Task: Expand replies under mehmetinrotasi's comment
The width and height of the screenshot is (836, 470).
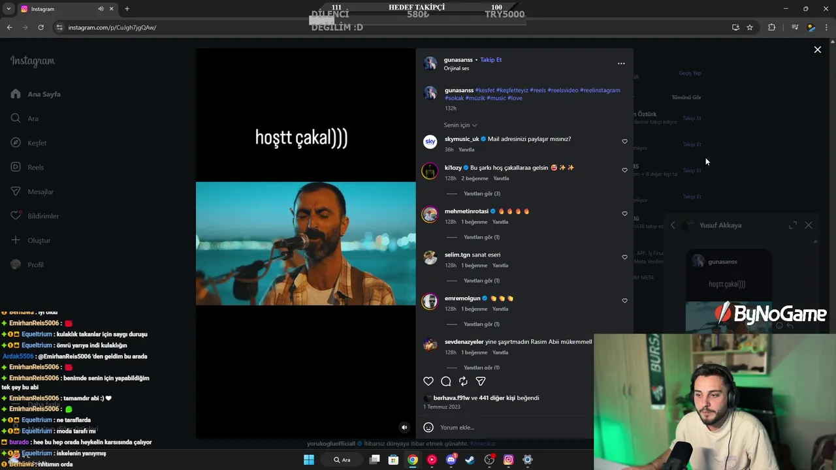Action: pos(481,238)
